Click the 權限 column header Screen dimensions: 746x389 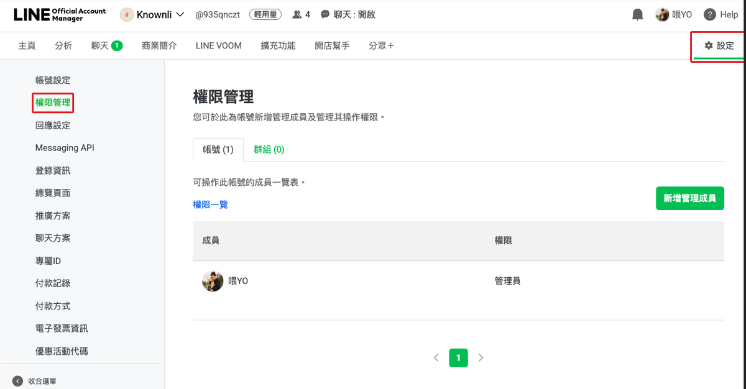click(x=503, y=240)
